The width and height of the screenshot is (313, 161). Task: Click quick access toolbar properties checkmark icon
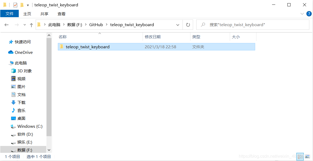pyautogui.click(x=15, y=5)
